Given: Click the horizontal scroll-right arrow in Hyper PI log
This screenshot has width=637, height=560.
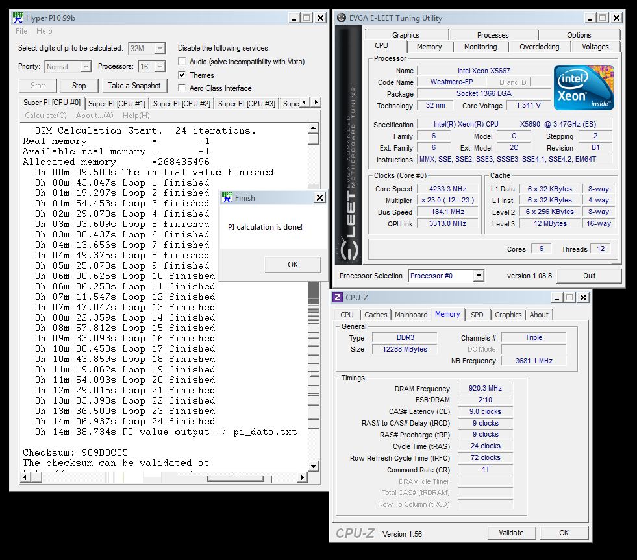Looking at the screenshot, I should click(301, 477).
